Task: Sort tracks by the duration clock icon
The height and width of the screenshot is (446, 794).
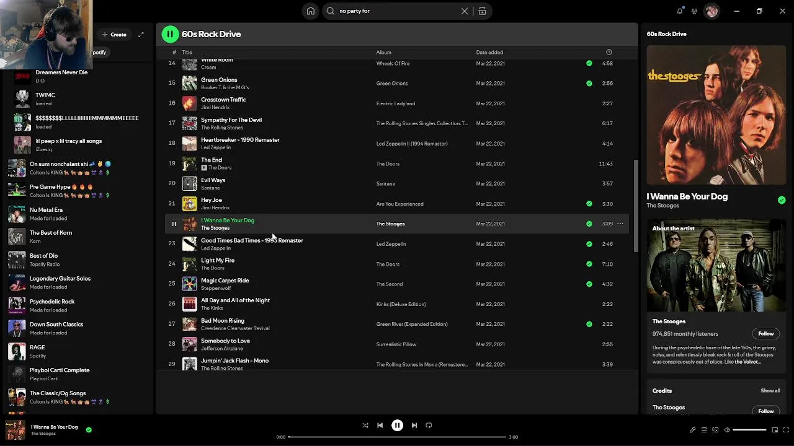Action: pos(609,52)
